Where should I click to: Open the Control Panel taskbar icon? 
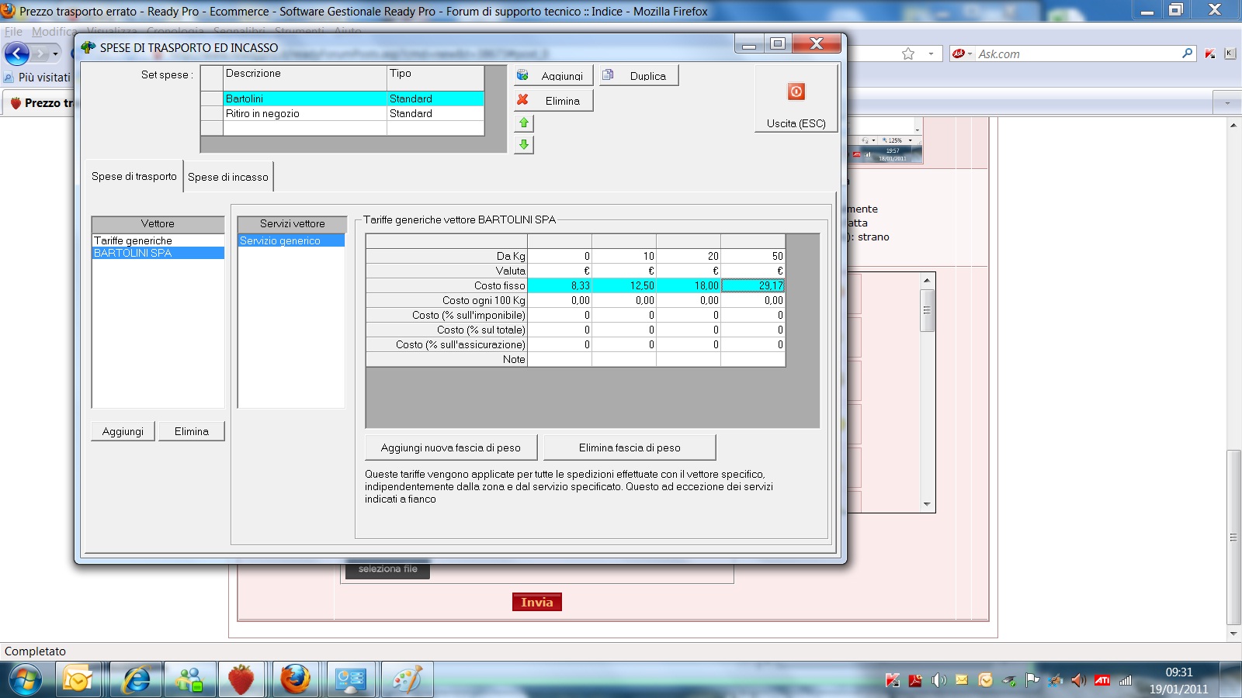(x=351, y=680)
